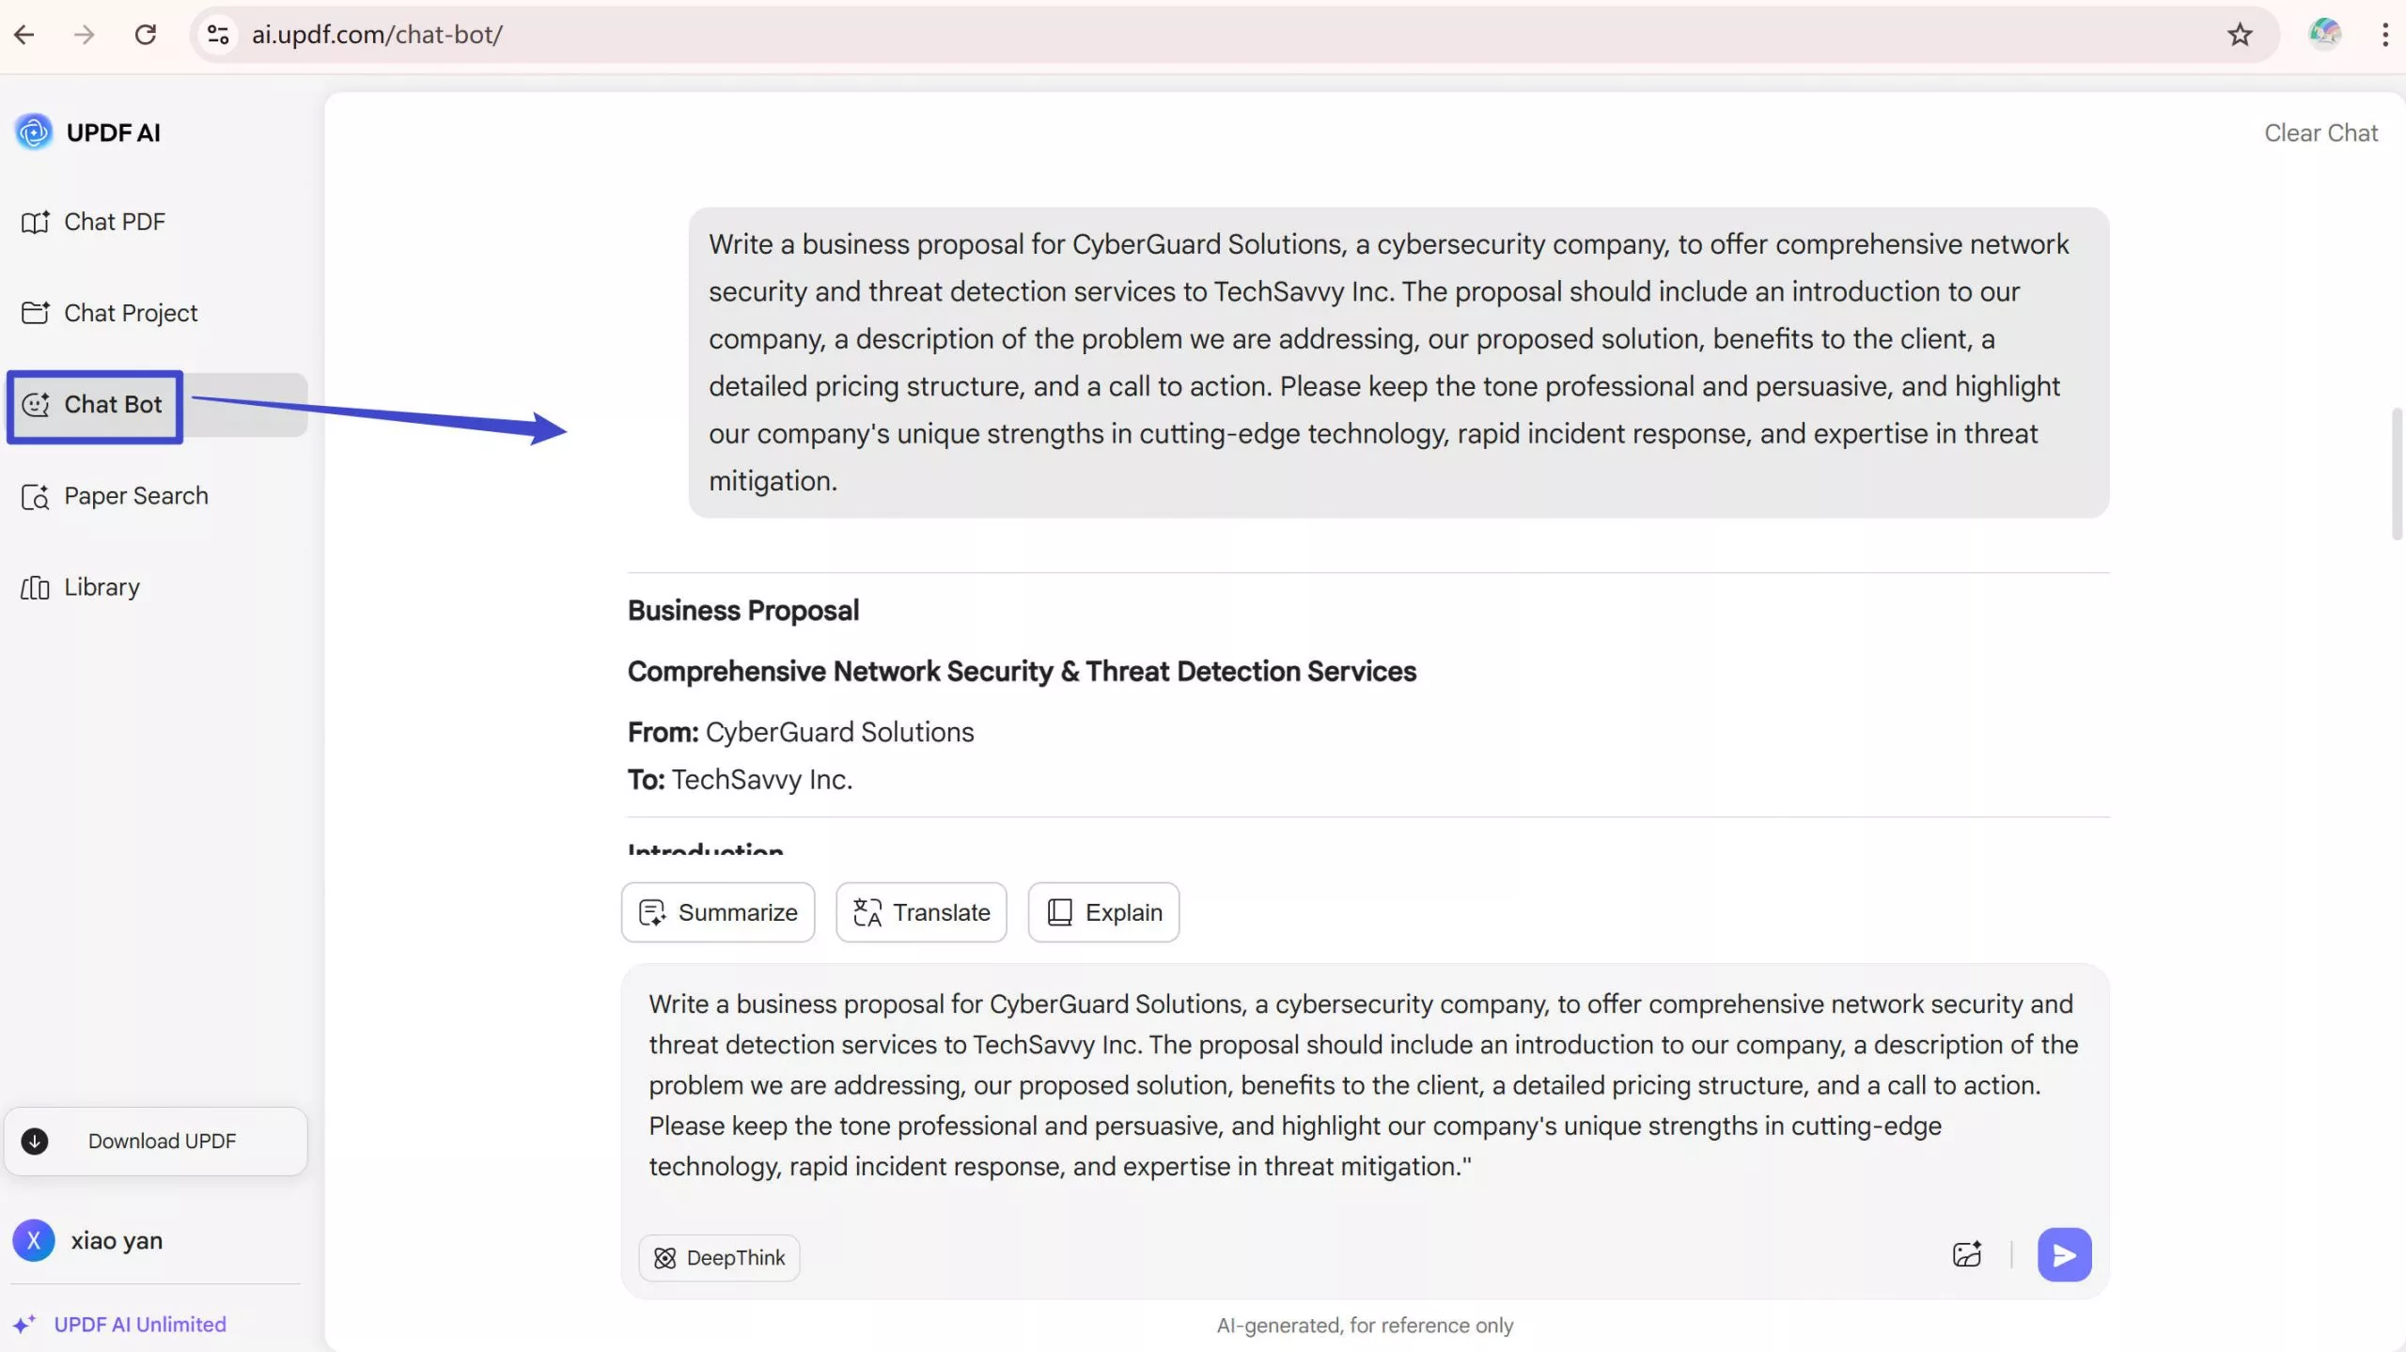The width and height of the screenshot is (2406, 1352).
Task: Open the Library section
Action: pyautogui.click(x=101, y=587)
